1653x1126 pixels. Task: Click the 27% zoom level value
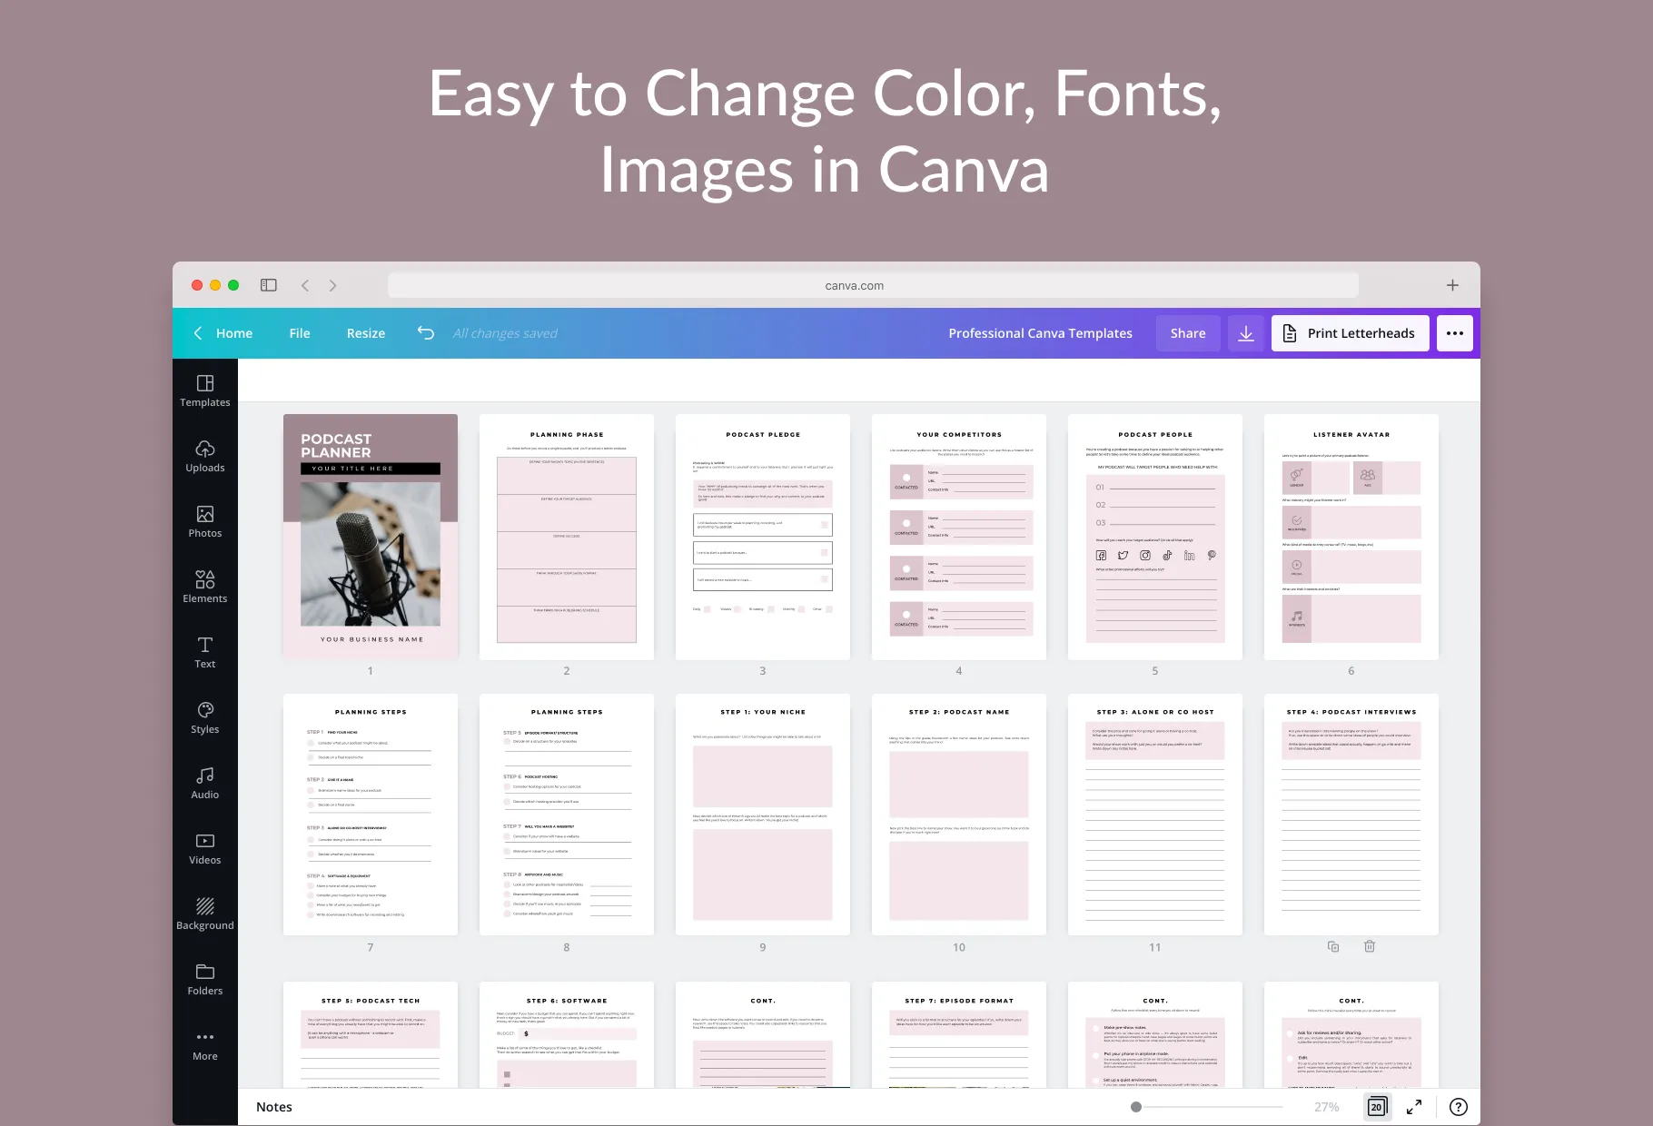pos(1327,1107)
